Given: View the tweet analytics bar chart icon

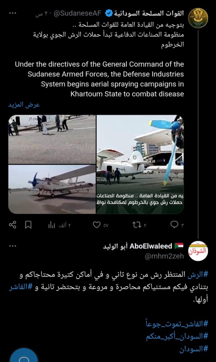Looking at the screenshot, I should point(52,225).
